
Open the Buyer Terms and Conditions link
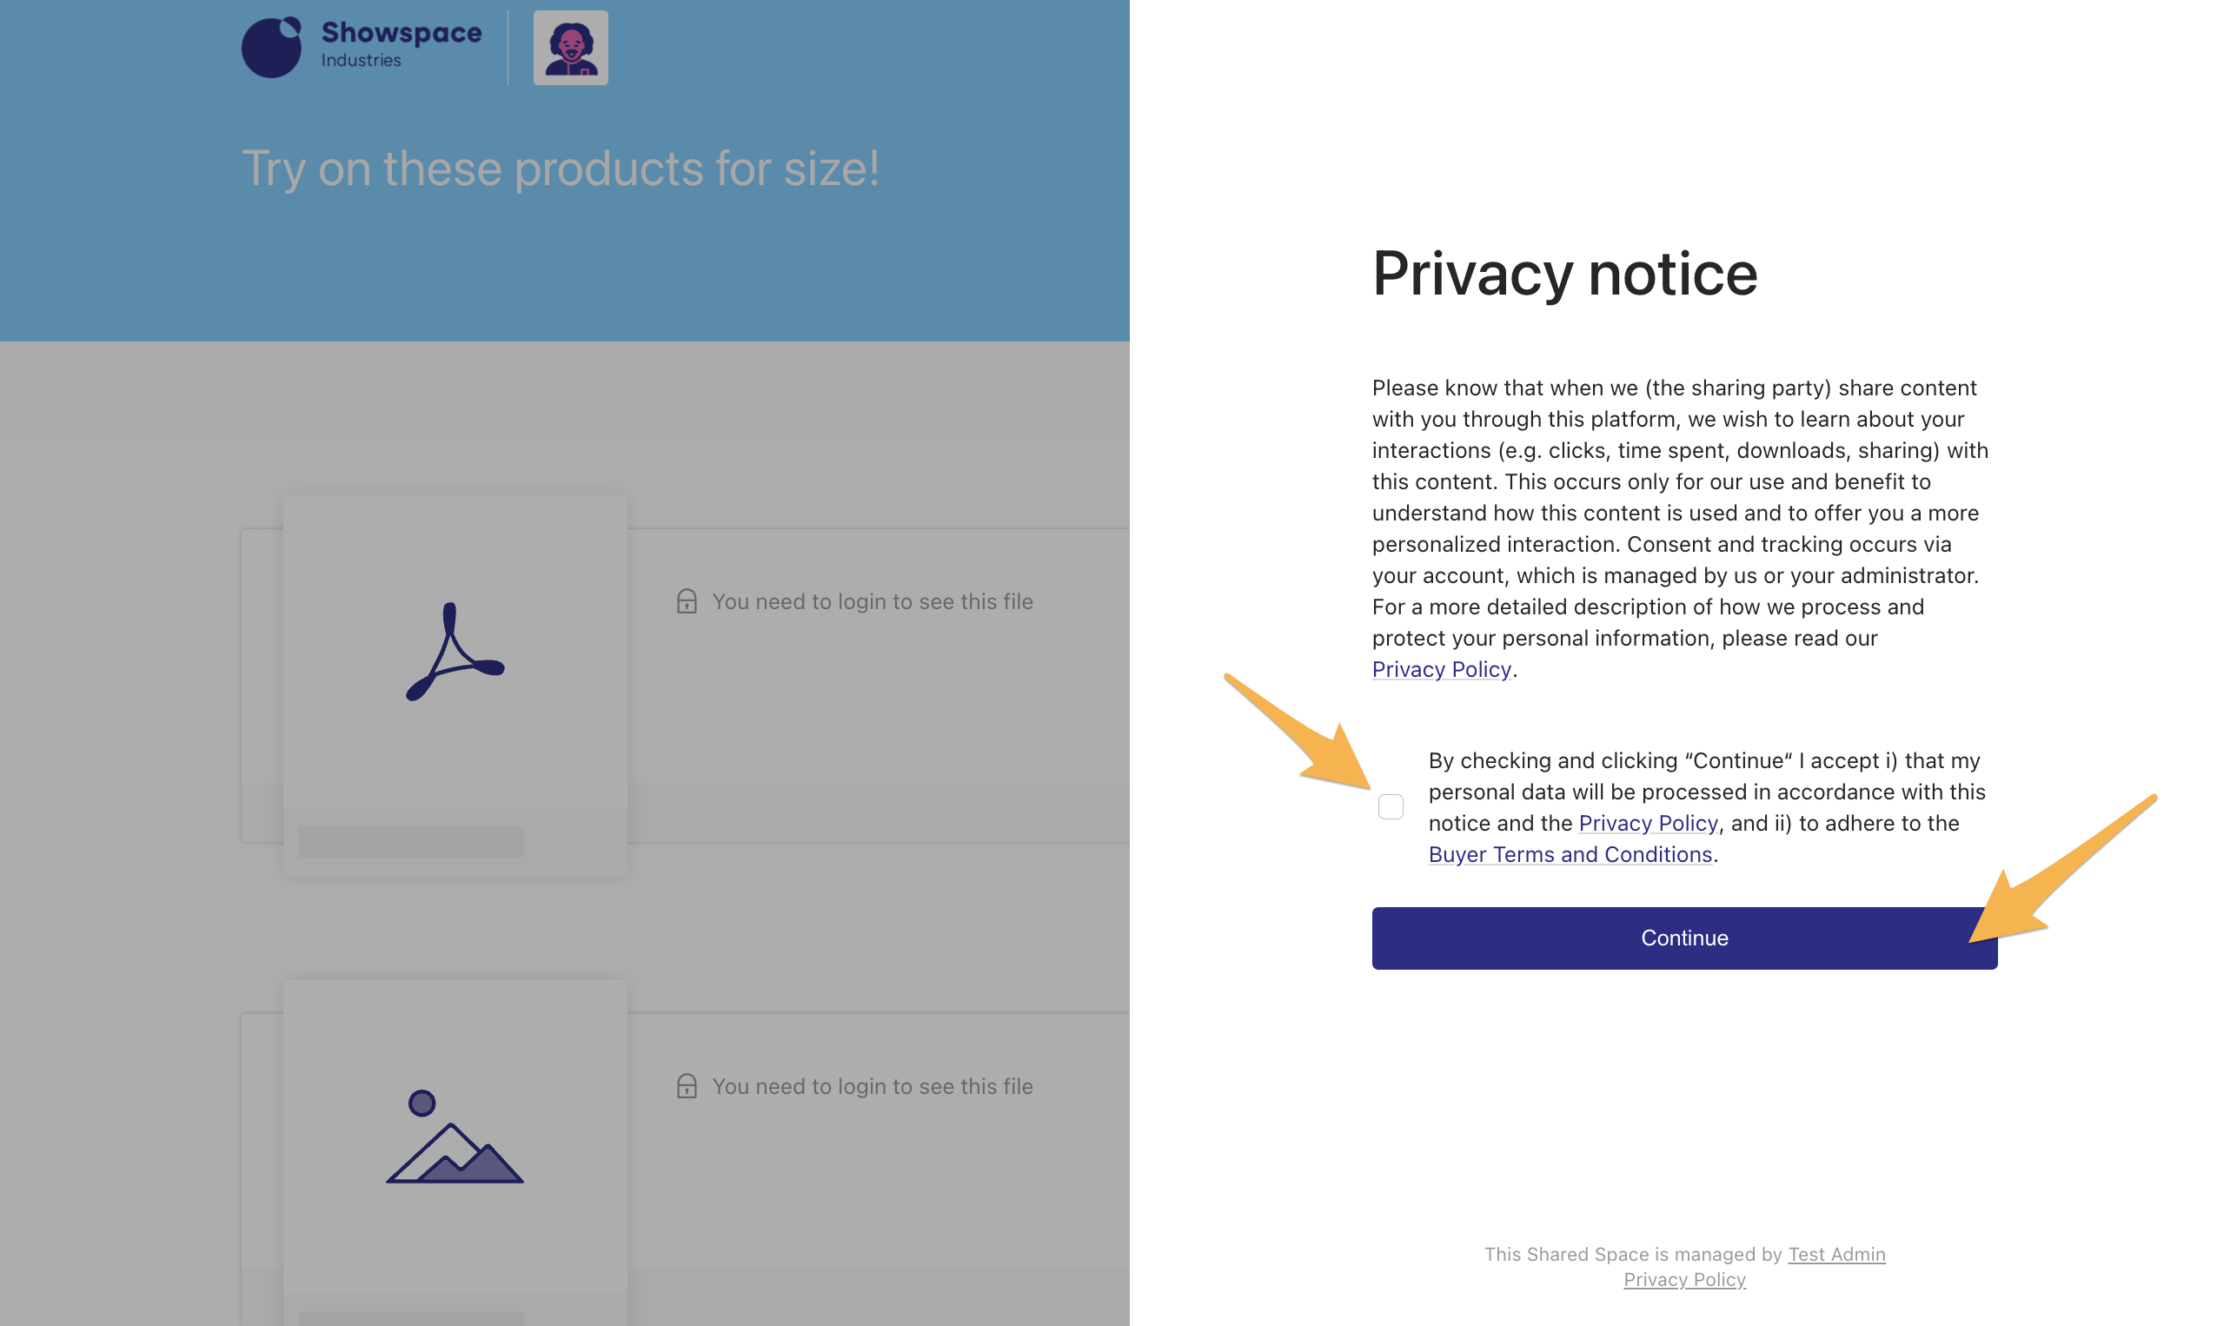1570,854
